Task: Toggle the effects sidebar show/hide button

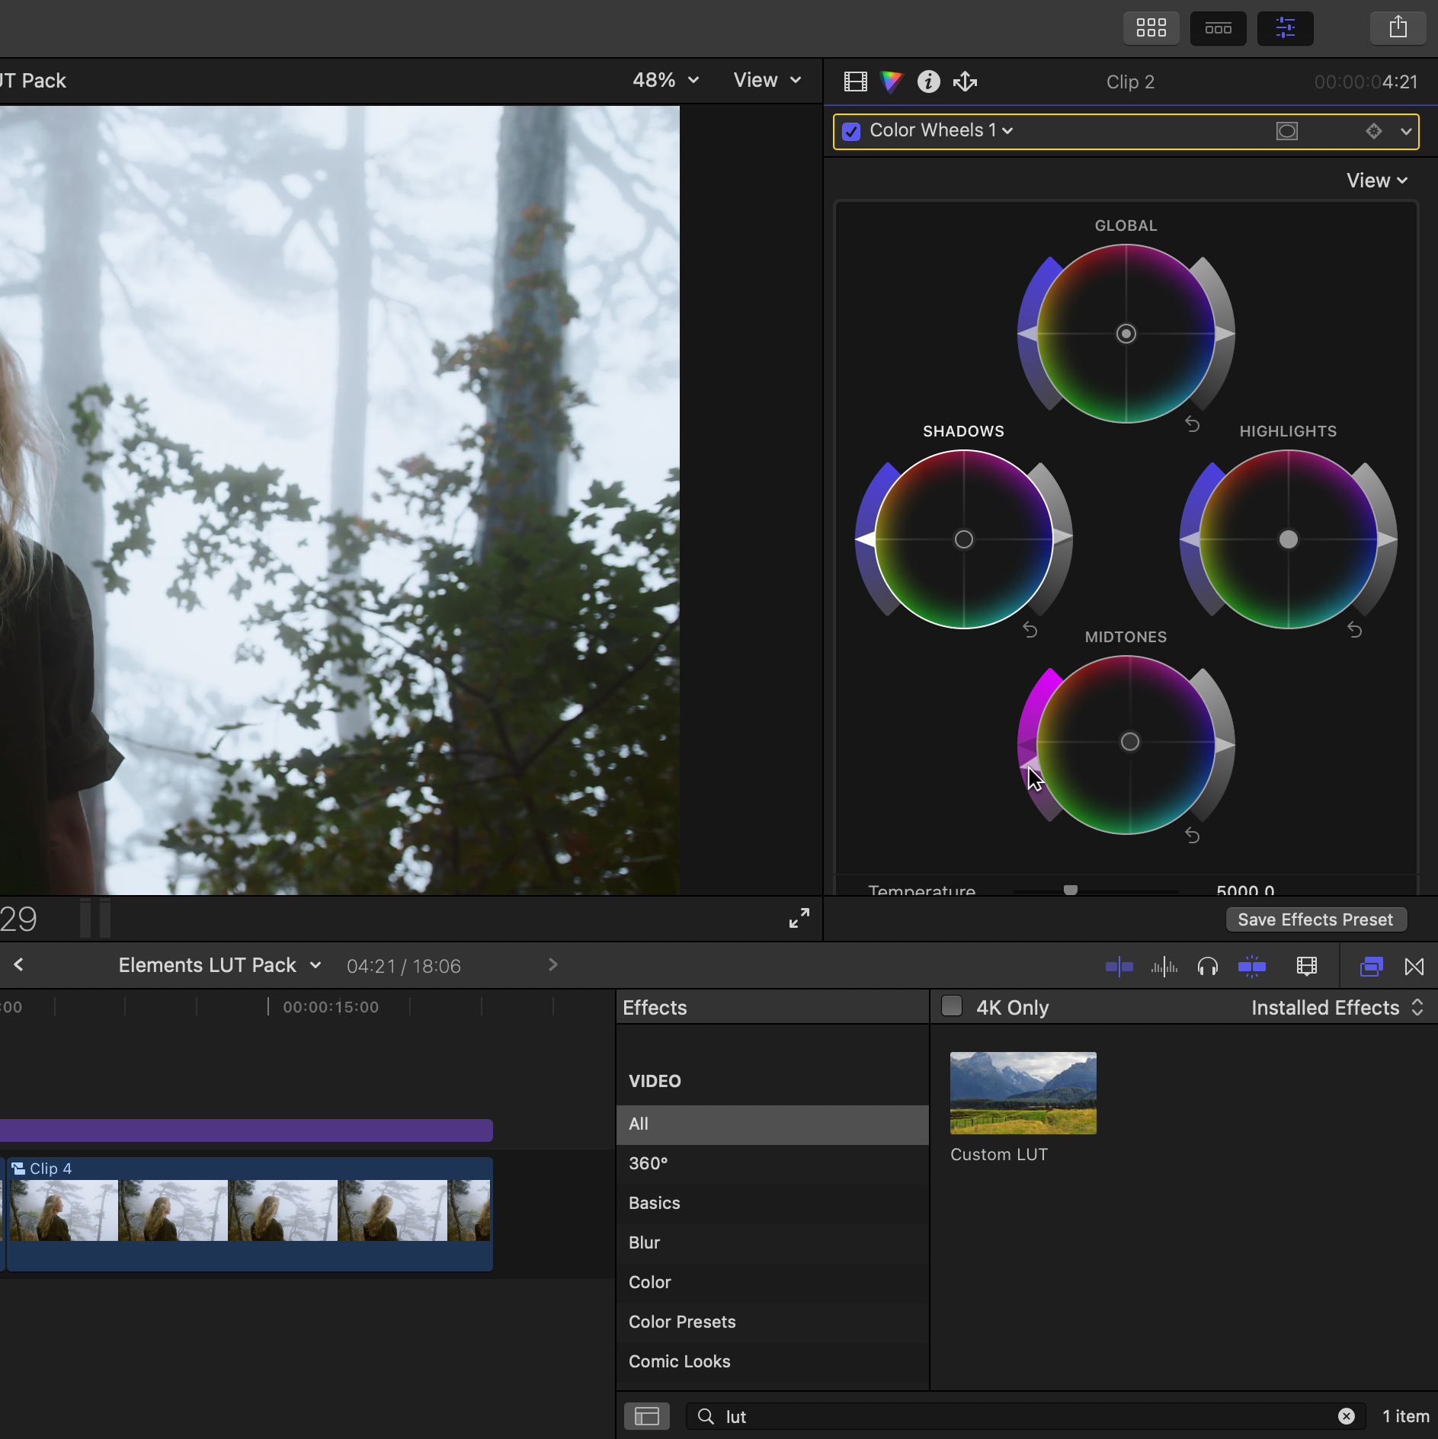Action: (x=646, y=1416)
